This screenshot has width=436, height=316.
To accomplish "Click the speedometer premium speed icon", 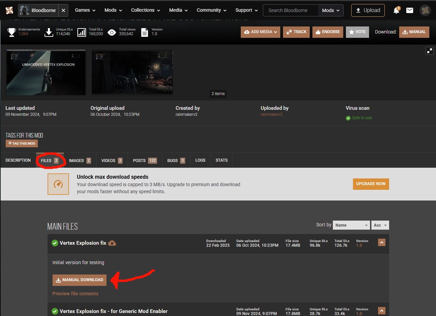I will (58, 184).
